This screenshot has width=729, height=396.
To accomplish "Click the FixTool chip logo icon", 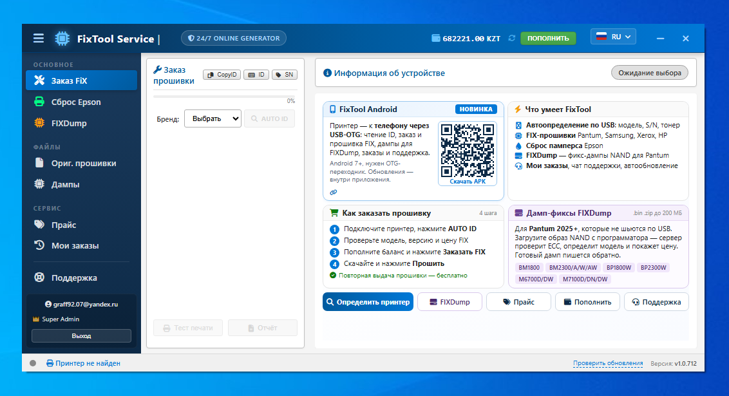I will pyautogui.click(x=62, y=39).
